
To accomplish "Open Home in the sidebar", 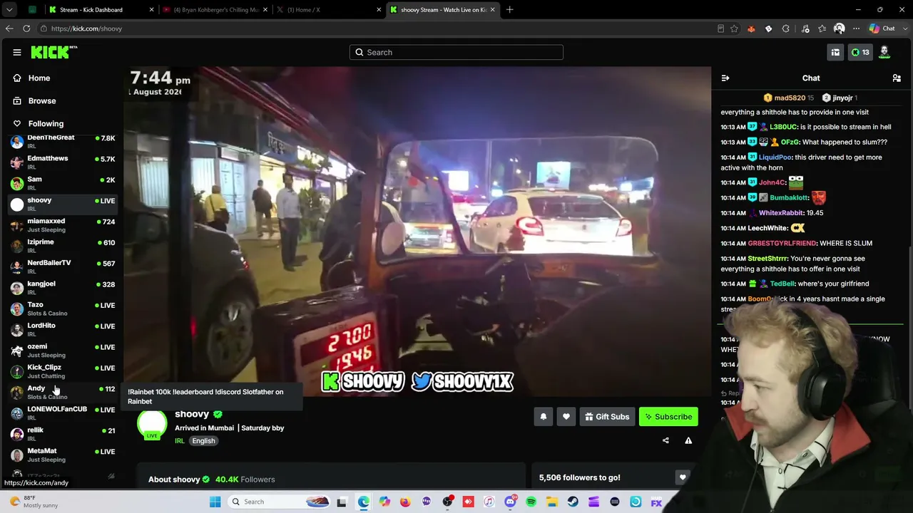I will tap(39, 78).
